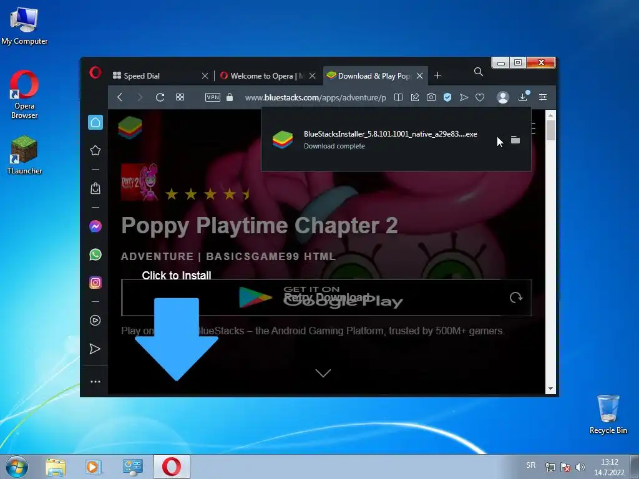Image resolution: width=639 pixels, height=479 pixels.
Task: Open a new tab with plus button
Action: click(x=437, y=75)
